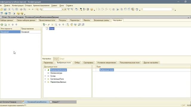Click the Syntax Assistant graduate-cap icon
This screenshot has height=107, width=191.
click(81, 9)
